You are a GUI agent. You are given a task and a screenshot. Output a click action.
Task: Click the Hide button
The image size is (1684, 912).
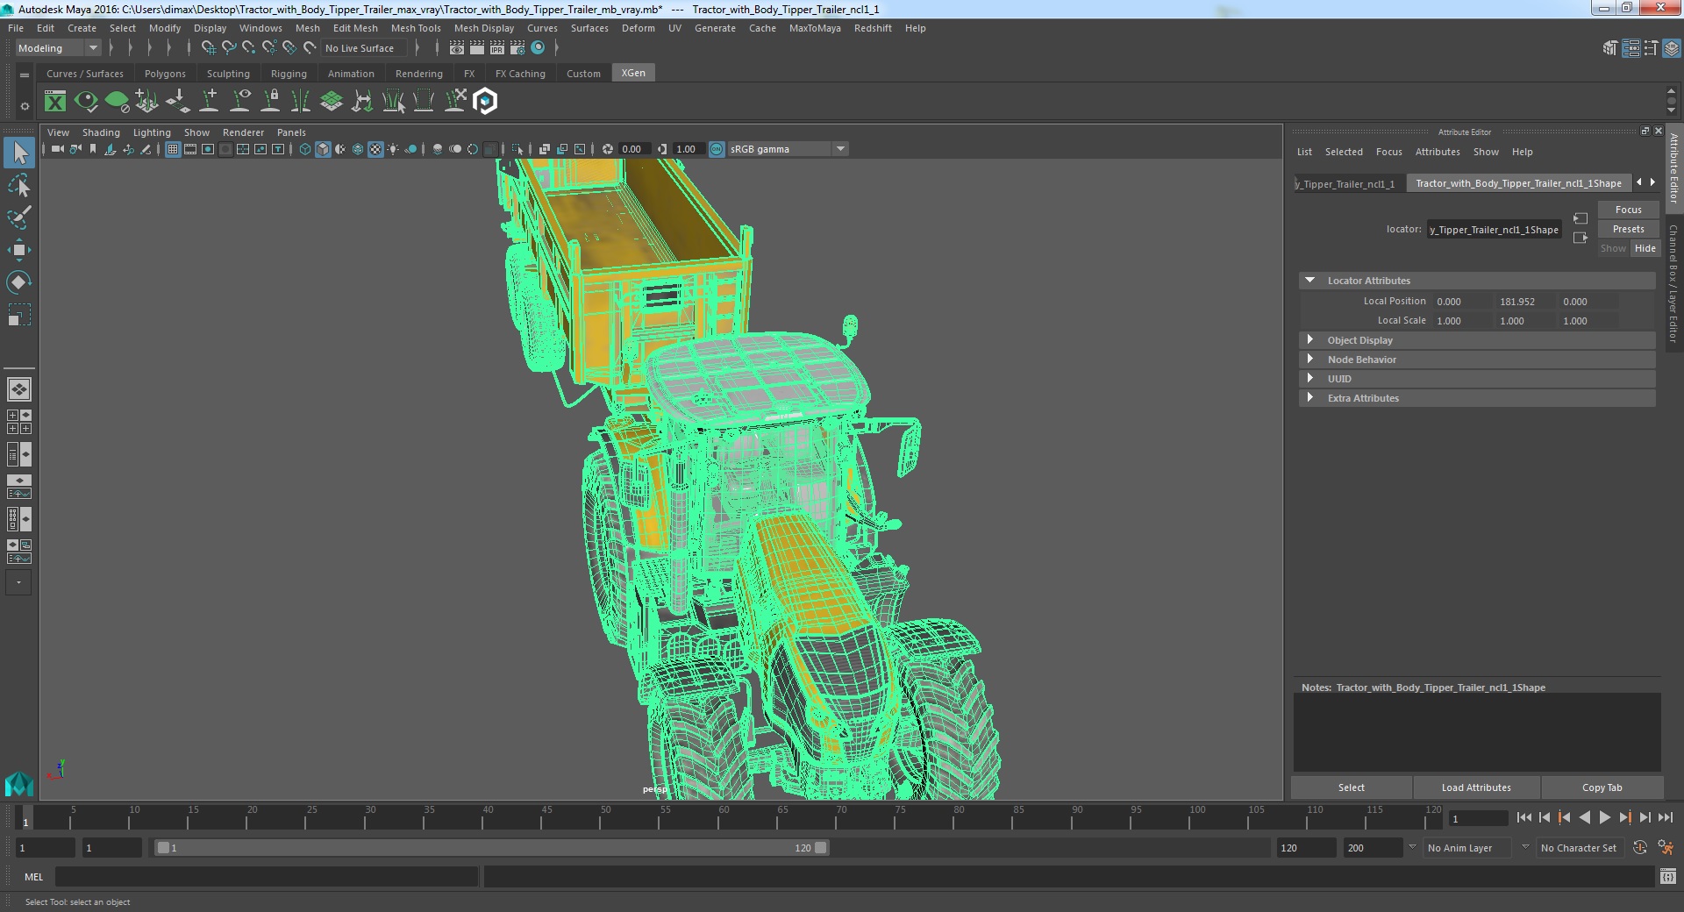(x=1645, y=248)
